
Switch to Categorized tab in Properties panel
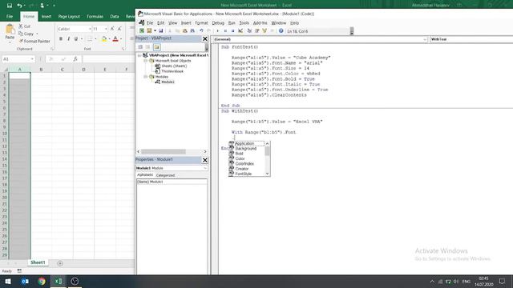165,175
